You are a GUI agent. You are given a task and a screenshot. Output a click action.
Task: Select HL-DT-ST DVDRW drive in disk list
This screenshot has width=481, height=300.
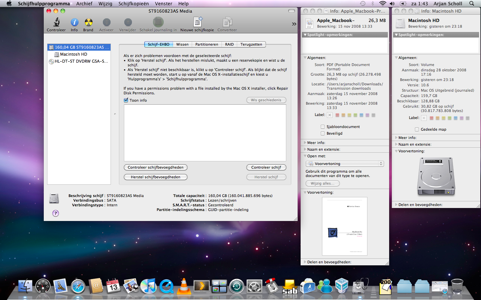click(79, 61)
